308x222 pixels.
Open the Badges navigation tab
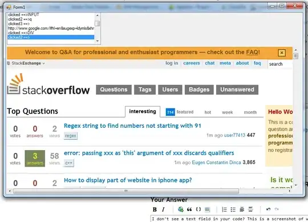[199, 90]
